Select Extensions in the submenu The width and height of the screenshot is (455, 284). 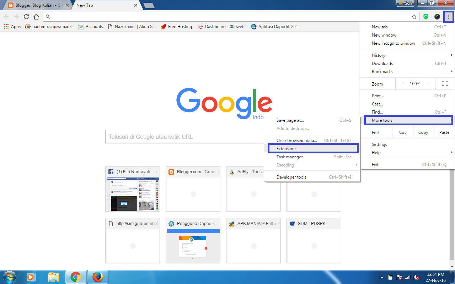[313, 149]
